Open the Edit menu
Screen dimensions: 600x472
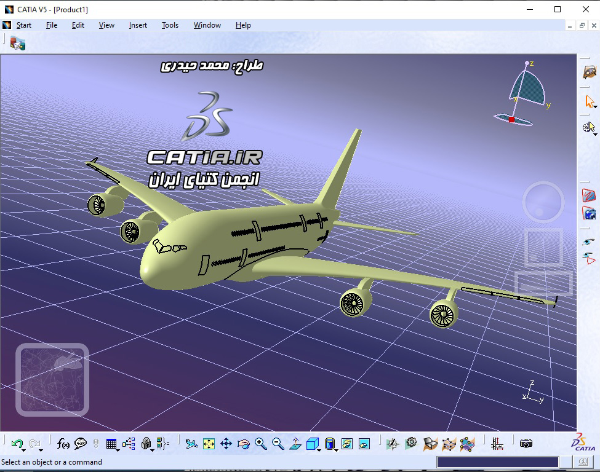[78, 25]
